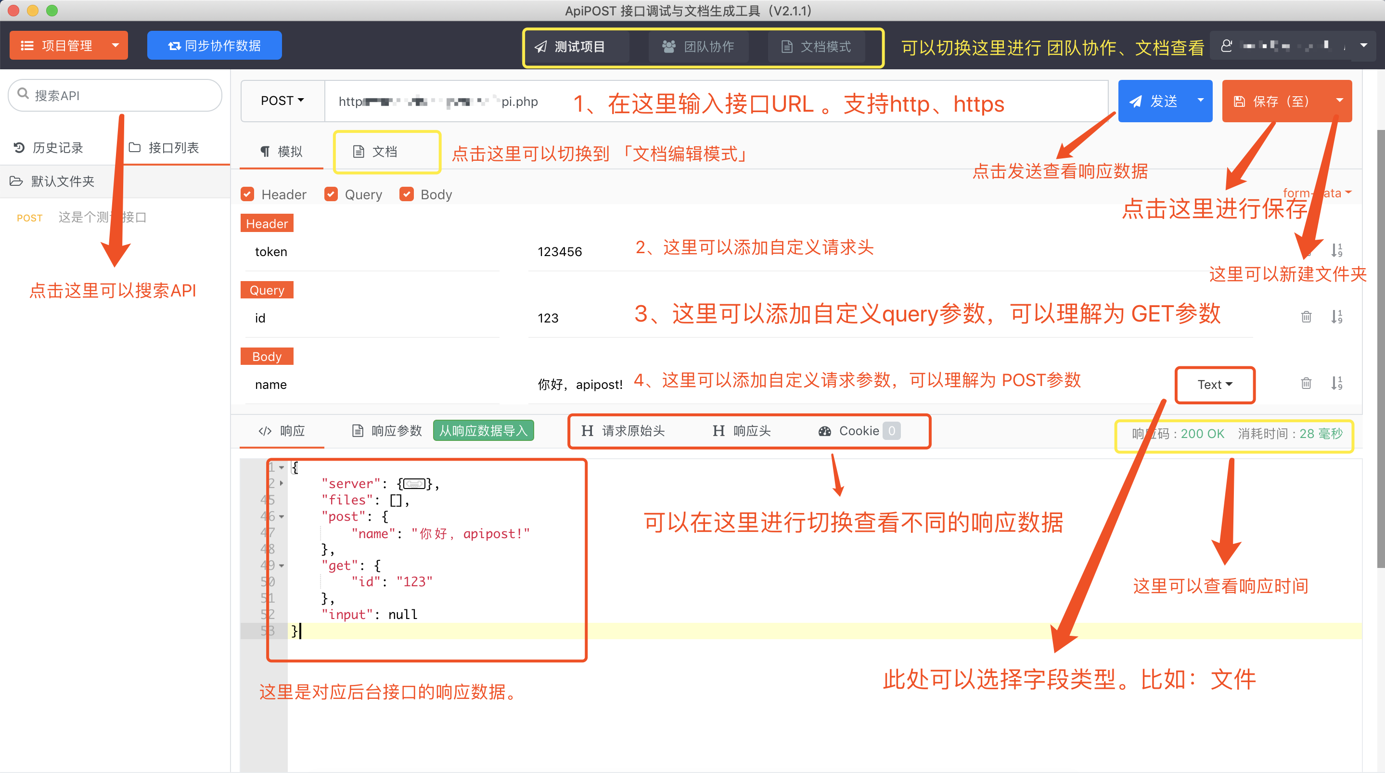This screenshot has height=773, width=1385.
Task: Switch to the 文档 tab
Action: pyautogui.click(x=376, y=152)
